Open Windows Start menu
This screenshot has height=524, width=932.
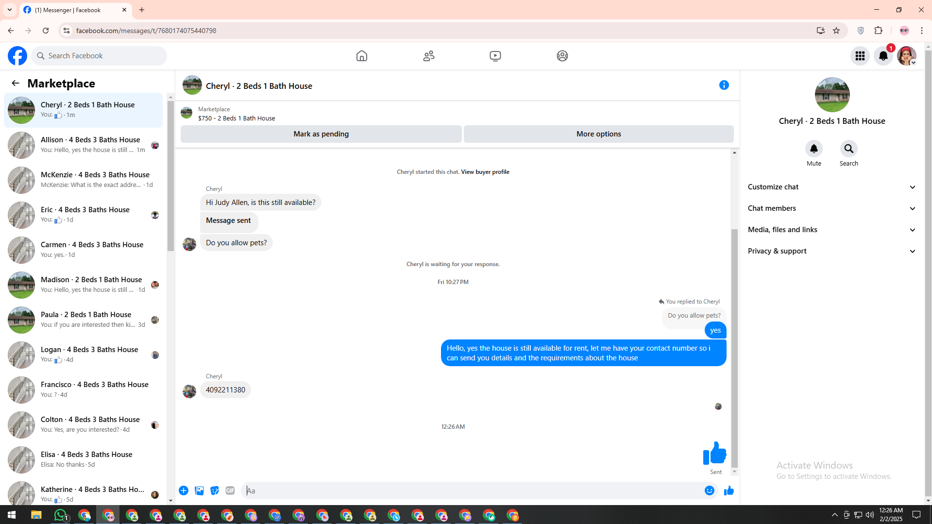[12, 515]
